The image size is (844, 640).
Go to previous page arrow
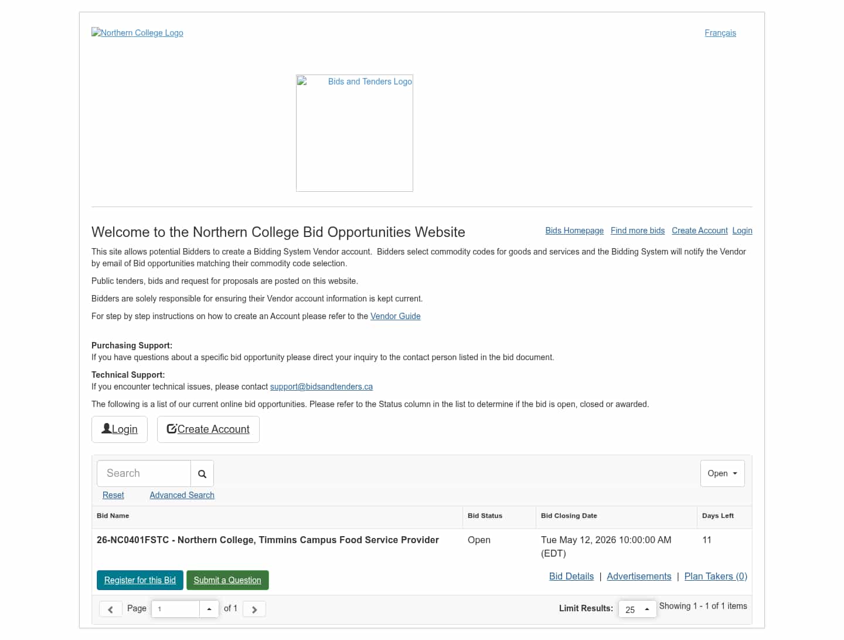111,609
